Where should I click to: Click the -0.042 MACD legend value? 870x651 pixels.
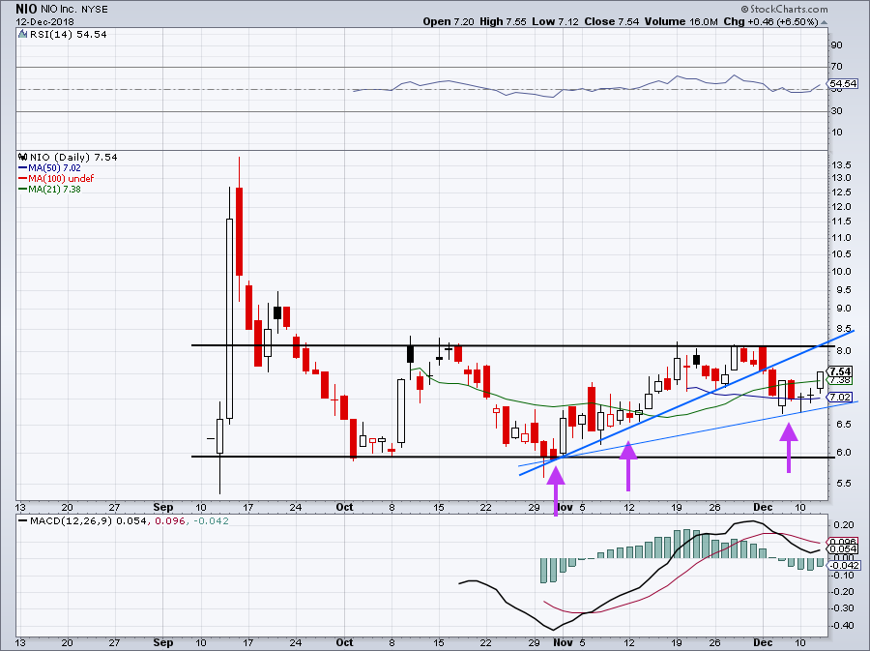click(210, 521)
